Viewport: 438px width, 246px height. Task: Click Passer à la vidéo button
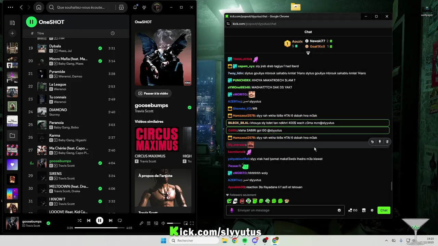(x=153, y=93)
